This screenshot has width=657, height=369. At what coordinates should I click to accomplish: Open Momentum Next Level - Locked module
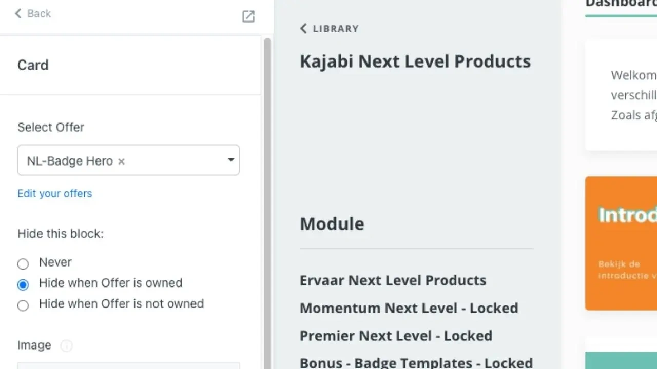pyautogui.click(x=409, y=308)
